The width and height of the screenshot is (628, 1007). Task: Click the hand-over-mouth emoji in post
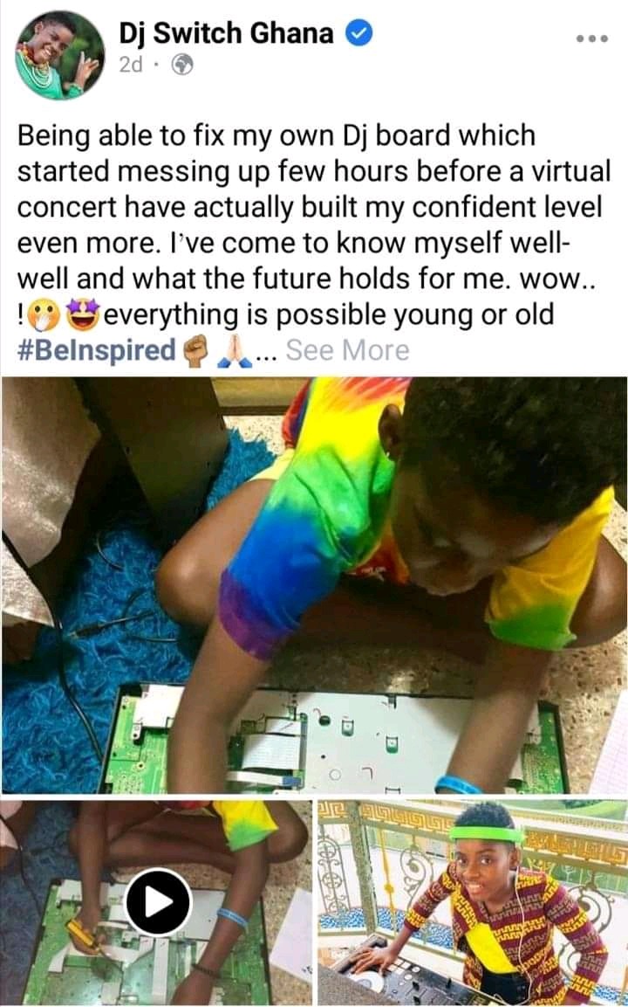point(44,315)
